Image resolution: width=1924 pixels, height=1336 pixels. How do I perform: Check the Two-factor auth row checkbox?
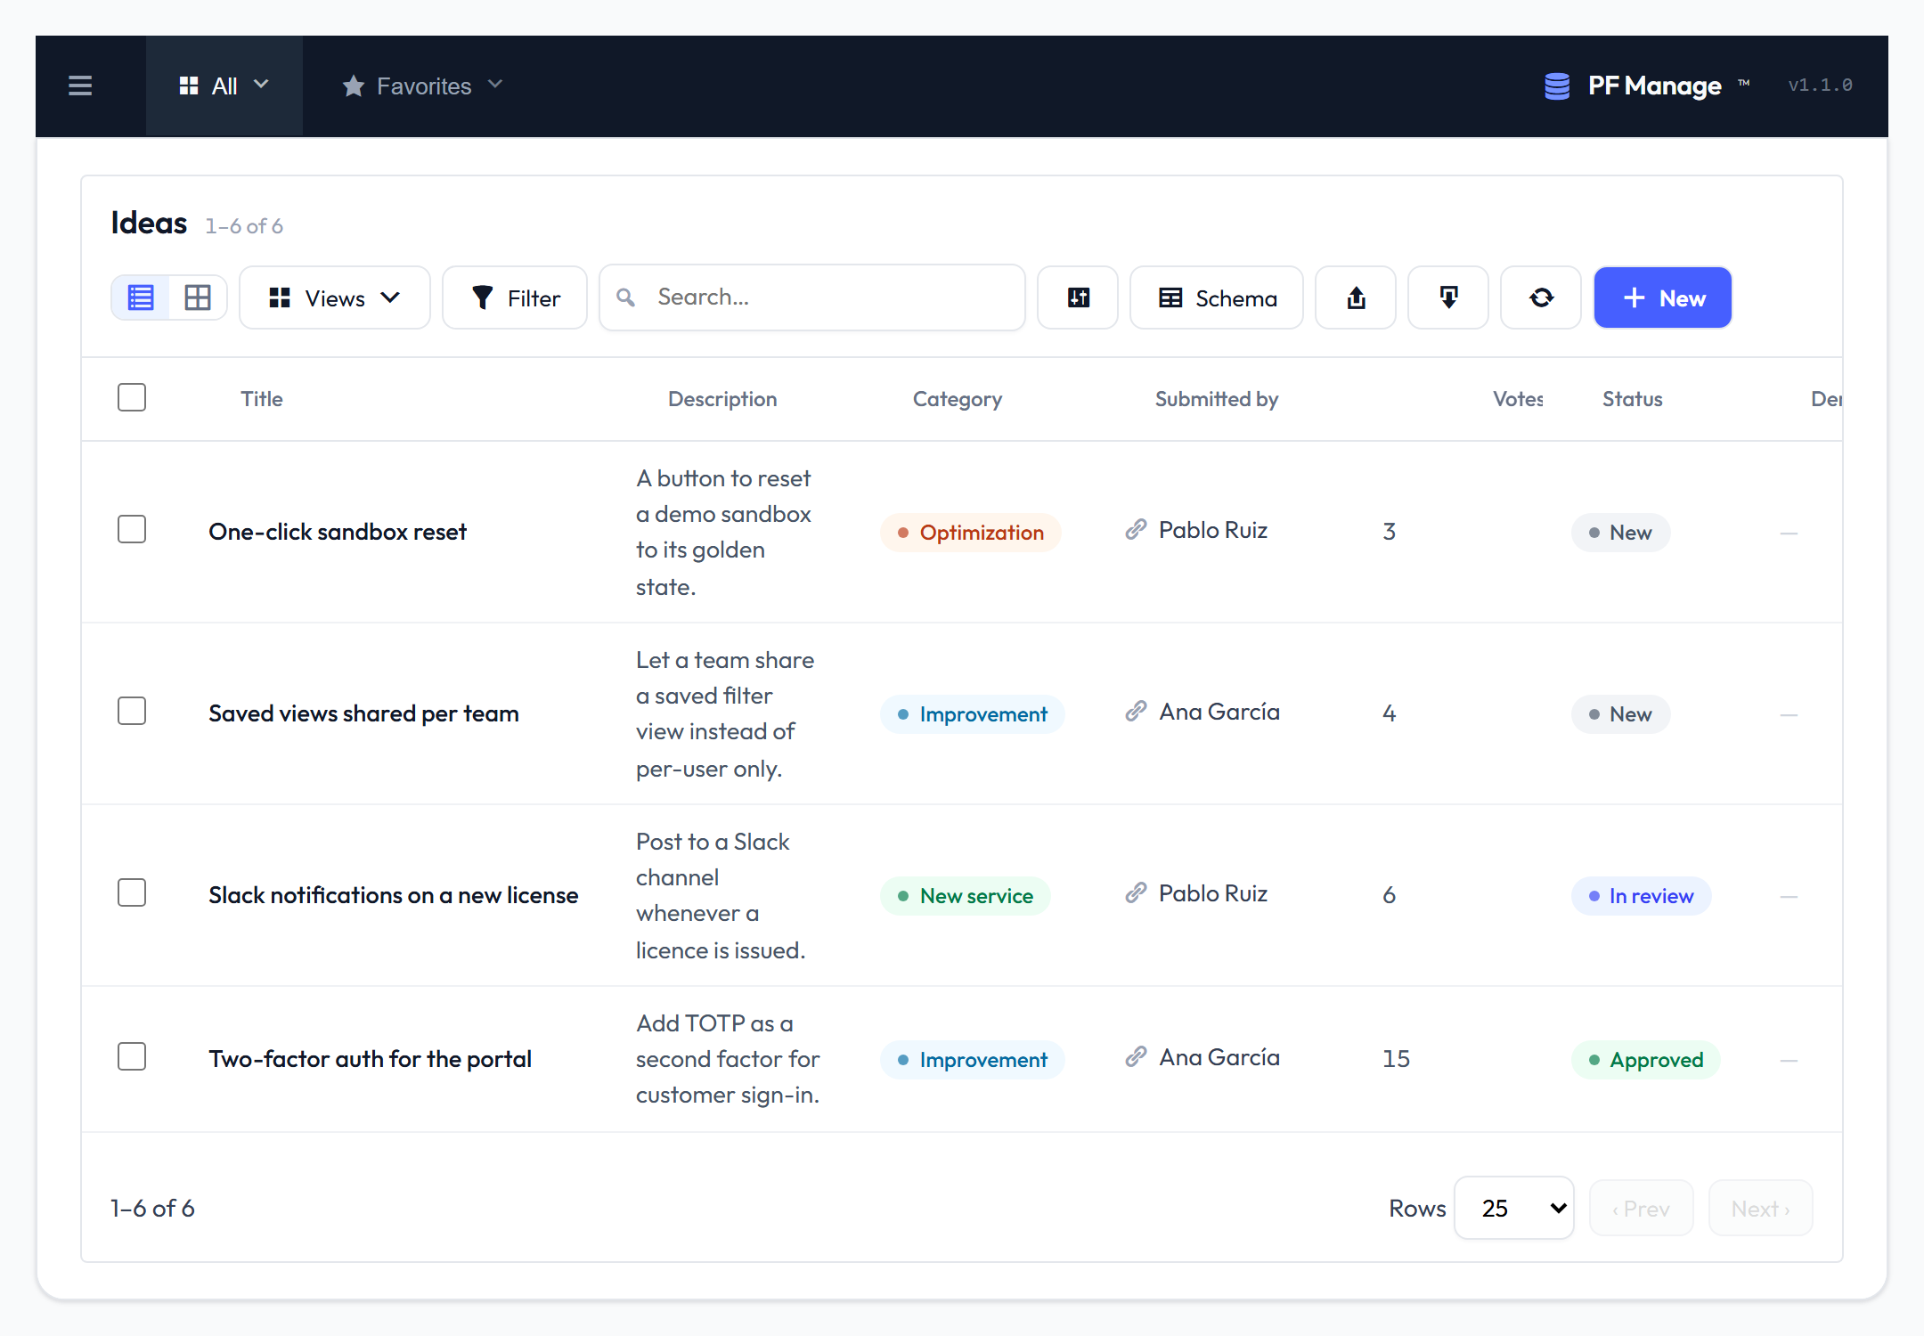(x=132, y=1056)
